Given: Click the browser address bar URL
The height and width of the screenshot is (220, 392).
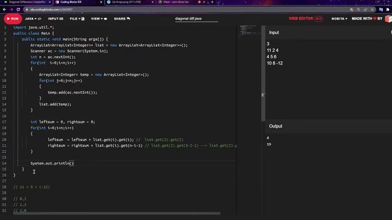Looking at the screenshot, I should [x=51, y=10].
